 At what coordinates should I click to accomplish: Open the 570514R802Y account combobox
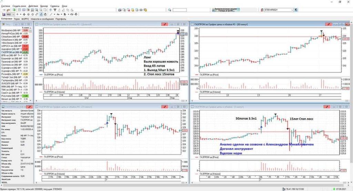(279, 10)
